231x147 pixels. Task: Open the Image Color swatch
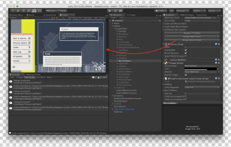200,69
